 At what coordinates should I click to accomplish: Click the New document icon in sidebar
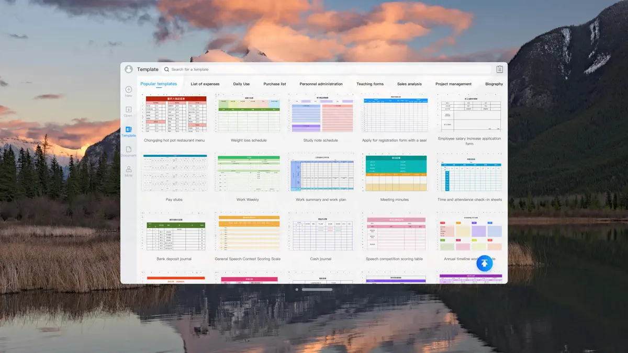128,91
